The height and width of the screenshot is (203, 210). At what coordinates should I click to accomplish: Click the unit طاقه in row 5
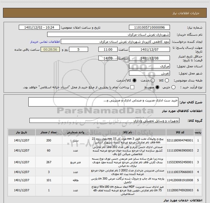[76, 180]
